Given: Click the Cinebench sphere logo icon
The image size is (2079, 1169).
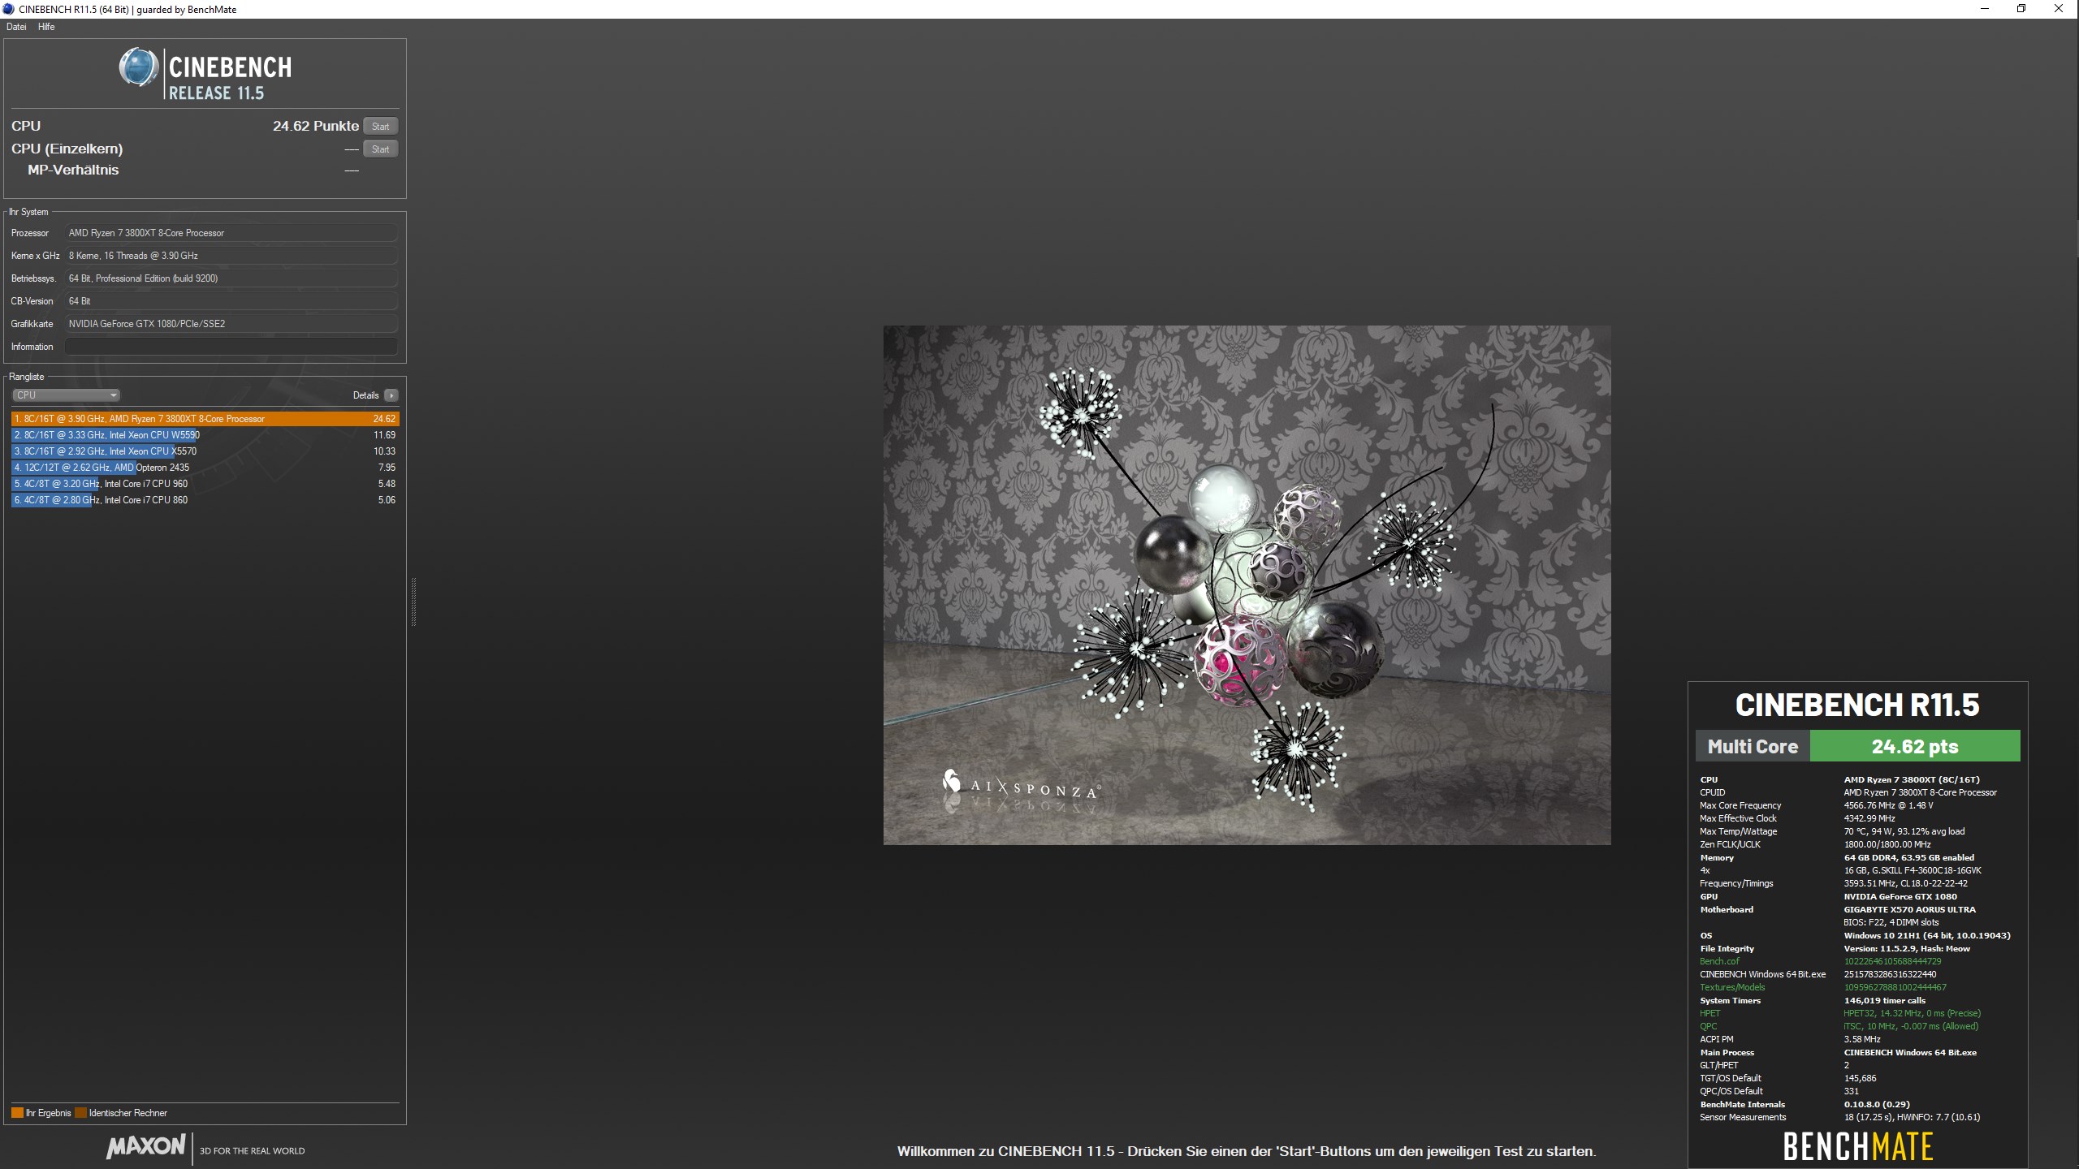Looking at the screenshot, I should click(x=139, y=67).
